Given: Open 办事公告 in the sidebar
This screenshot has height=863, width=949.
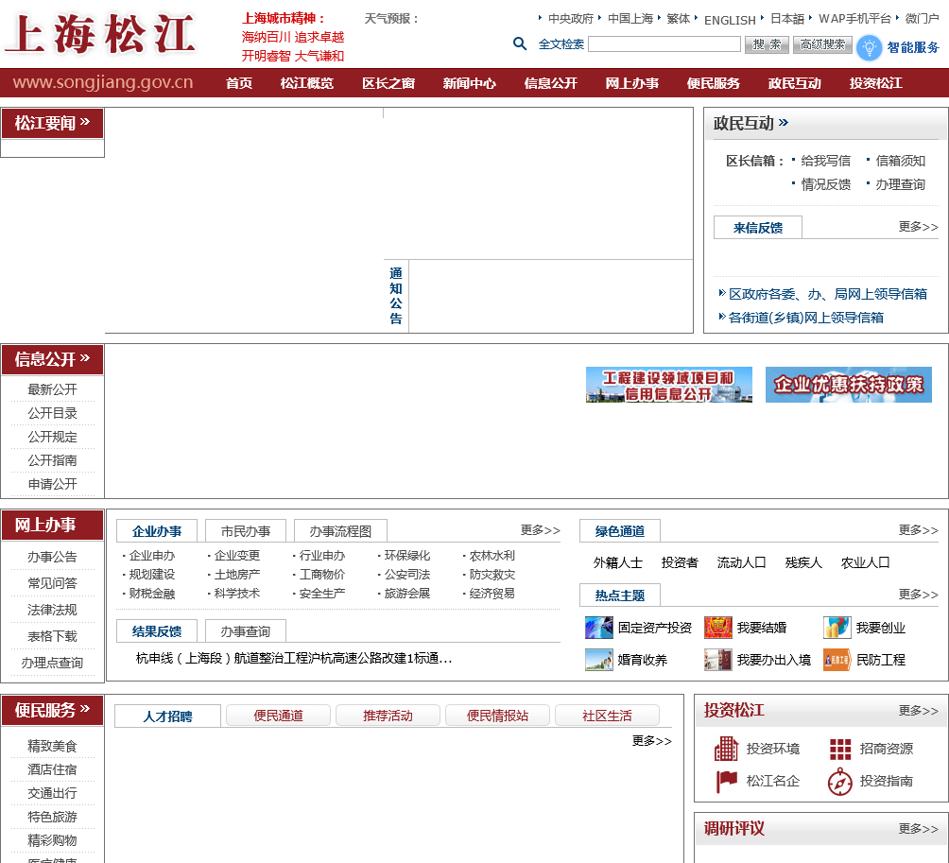Looking at the screenshot, I should [x=53, y=557].
